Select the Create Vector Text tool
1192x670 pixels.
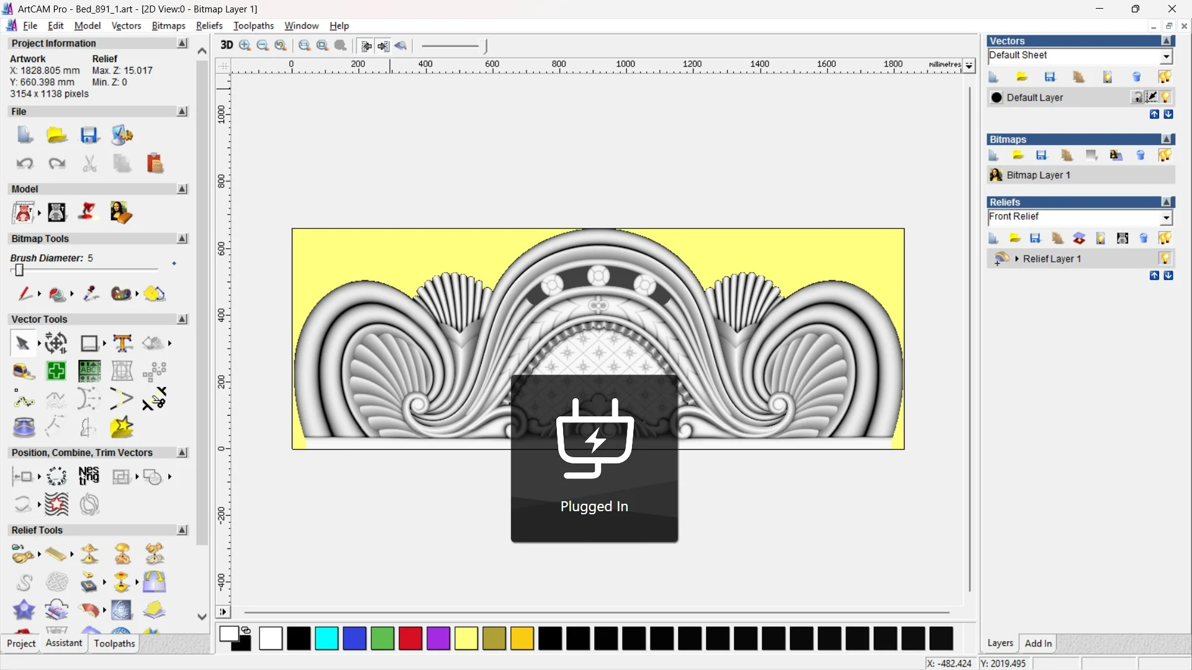click(122, 343)
